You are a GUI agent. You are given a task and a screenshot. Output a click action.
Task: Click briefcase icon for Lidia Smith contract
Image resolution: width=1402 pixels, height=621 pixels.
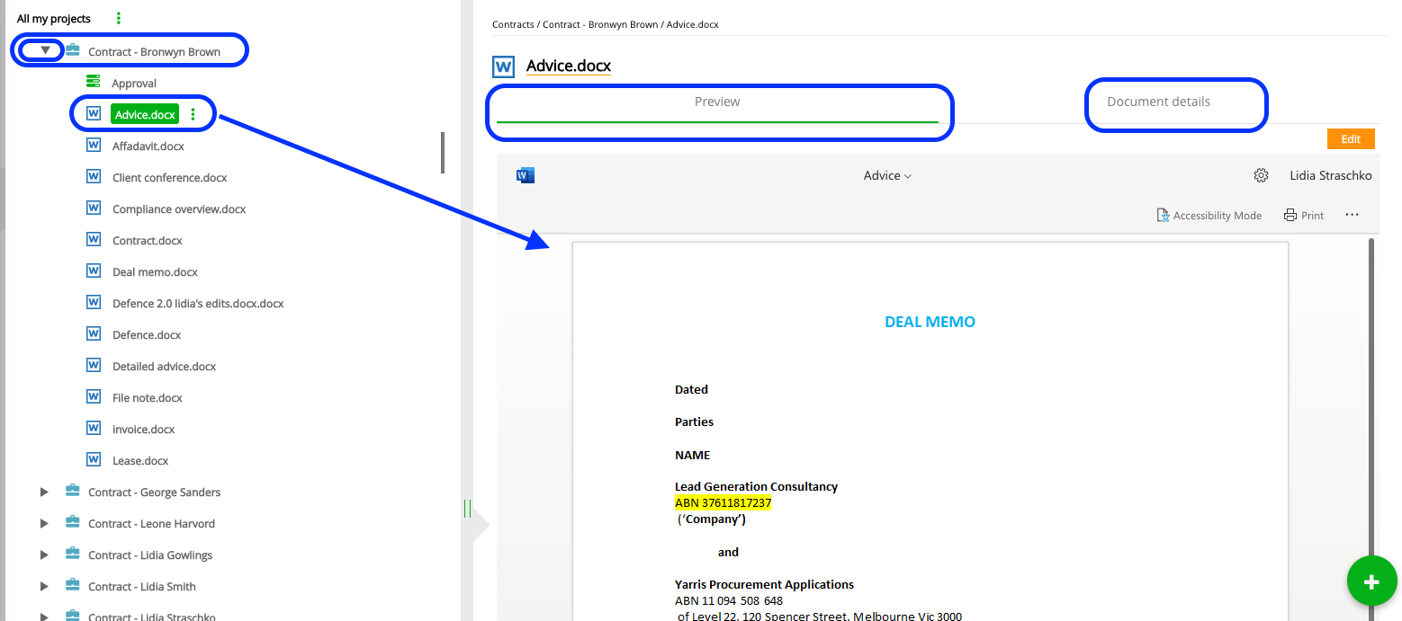(73, 585)
